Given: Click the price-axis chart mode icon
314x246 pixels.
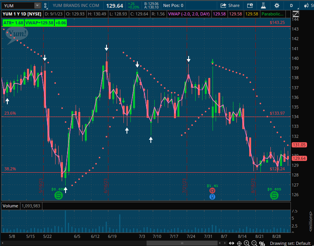Looking at the screenshot, I should click(x=295, y=14).
